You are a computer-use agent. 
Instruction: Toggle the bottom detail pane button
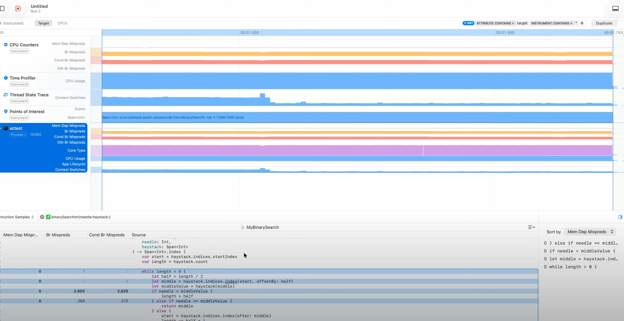pos(615,9)
